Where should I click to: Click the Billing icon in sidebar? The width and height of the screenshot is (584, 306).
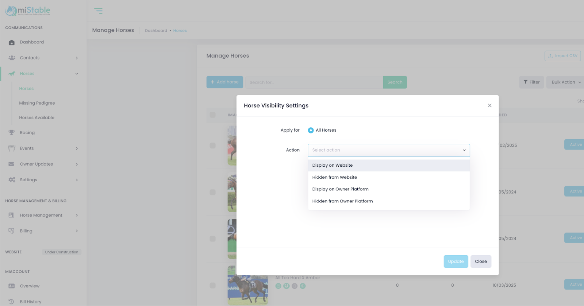[x=12, y=231]
